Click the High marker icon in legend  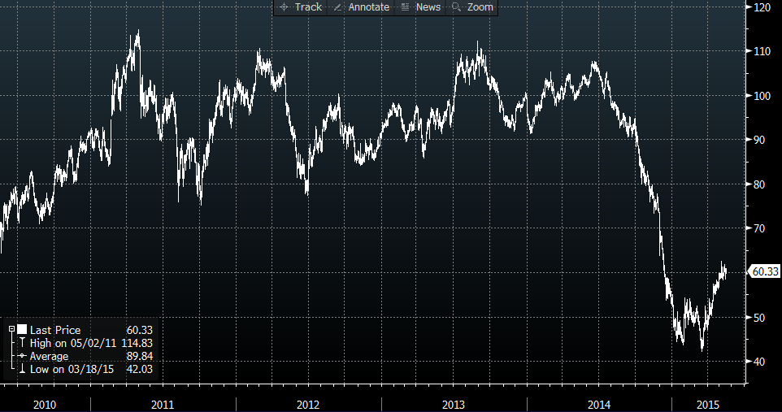[x=22, y=344]
